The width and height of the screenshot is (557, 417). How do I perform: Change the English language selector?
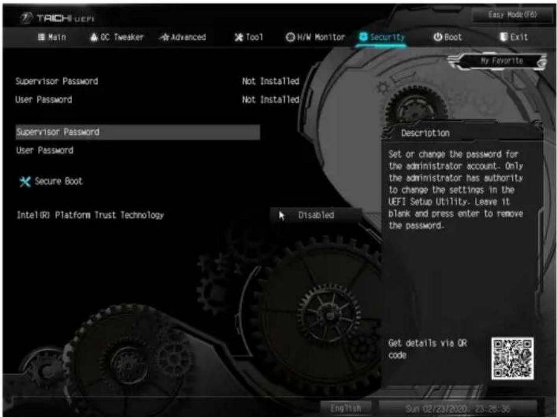pos(346,409)
